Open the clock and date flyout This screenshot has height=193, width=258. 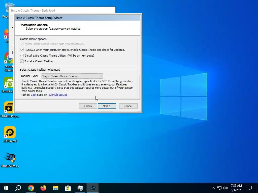coord(236,188)
